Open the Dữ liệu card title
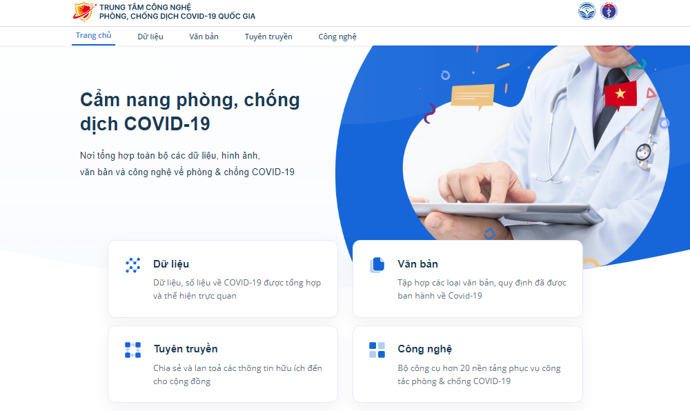The width and height of the screenshot is (690, 411). click(171, 263)
